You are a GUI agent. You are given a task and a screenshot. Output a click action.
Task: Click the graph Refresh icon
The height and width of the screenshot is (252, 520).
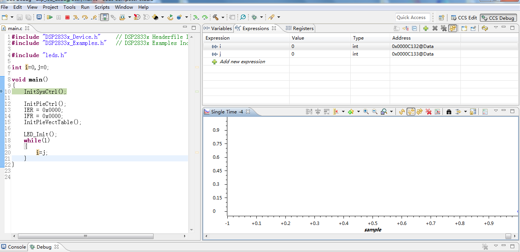pyautogui.click(x=402, y=112)
